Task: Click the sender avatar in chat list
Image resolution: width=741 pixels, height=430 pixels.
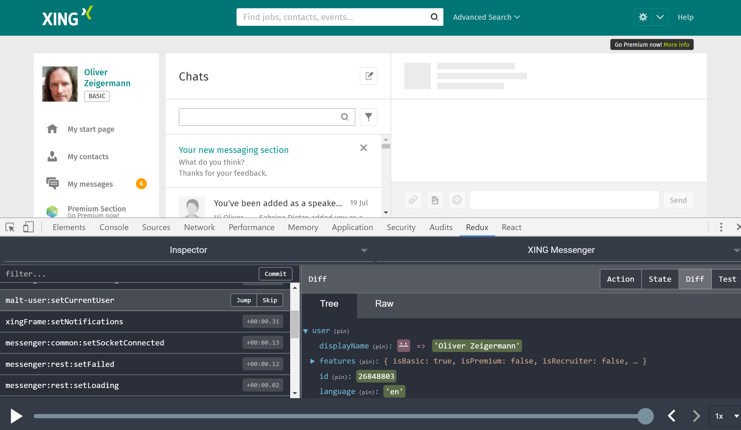Action: (192, 207)
